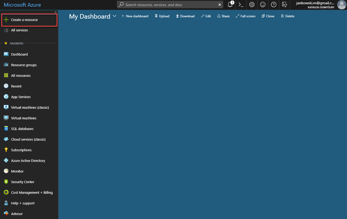
Task: Click Upload in dashboard toolbar
Action: click(162, 16)
